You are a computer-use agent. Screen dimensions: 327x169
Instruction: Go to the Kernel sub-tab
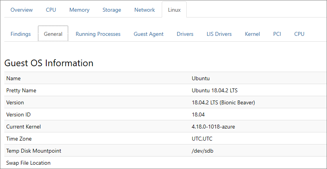click(252, 34)
